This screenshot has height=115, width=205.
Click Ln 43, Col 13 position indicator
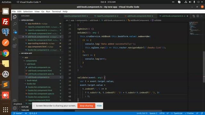pos(142,113)
